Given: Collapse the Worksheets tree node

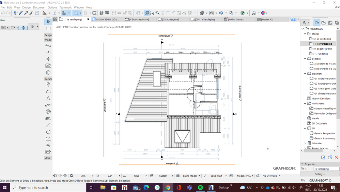Looking at the screenshot, I should tap(305, 103).
